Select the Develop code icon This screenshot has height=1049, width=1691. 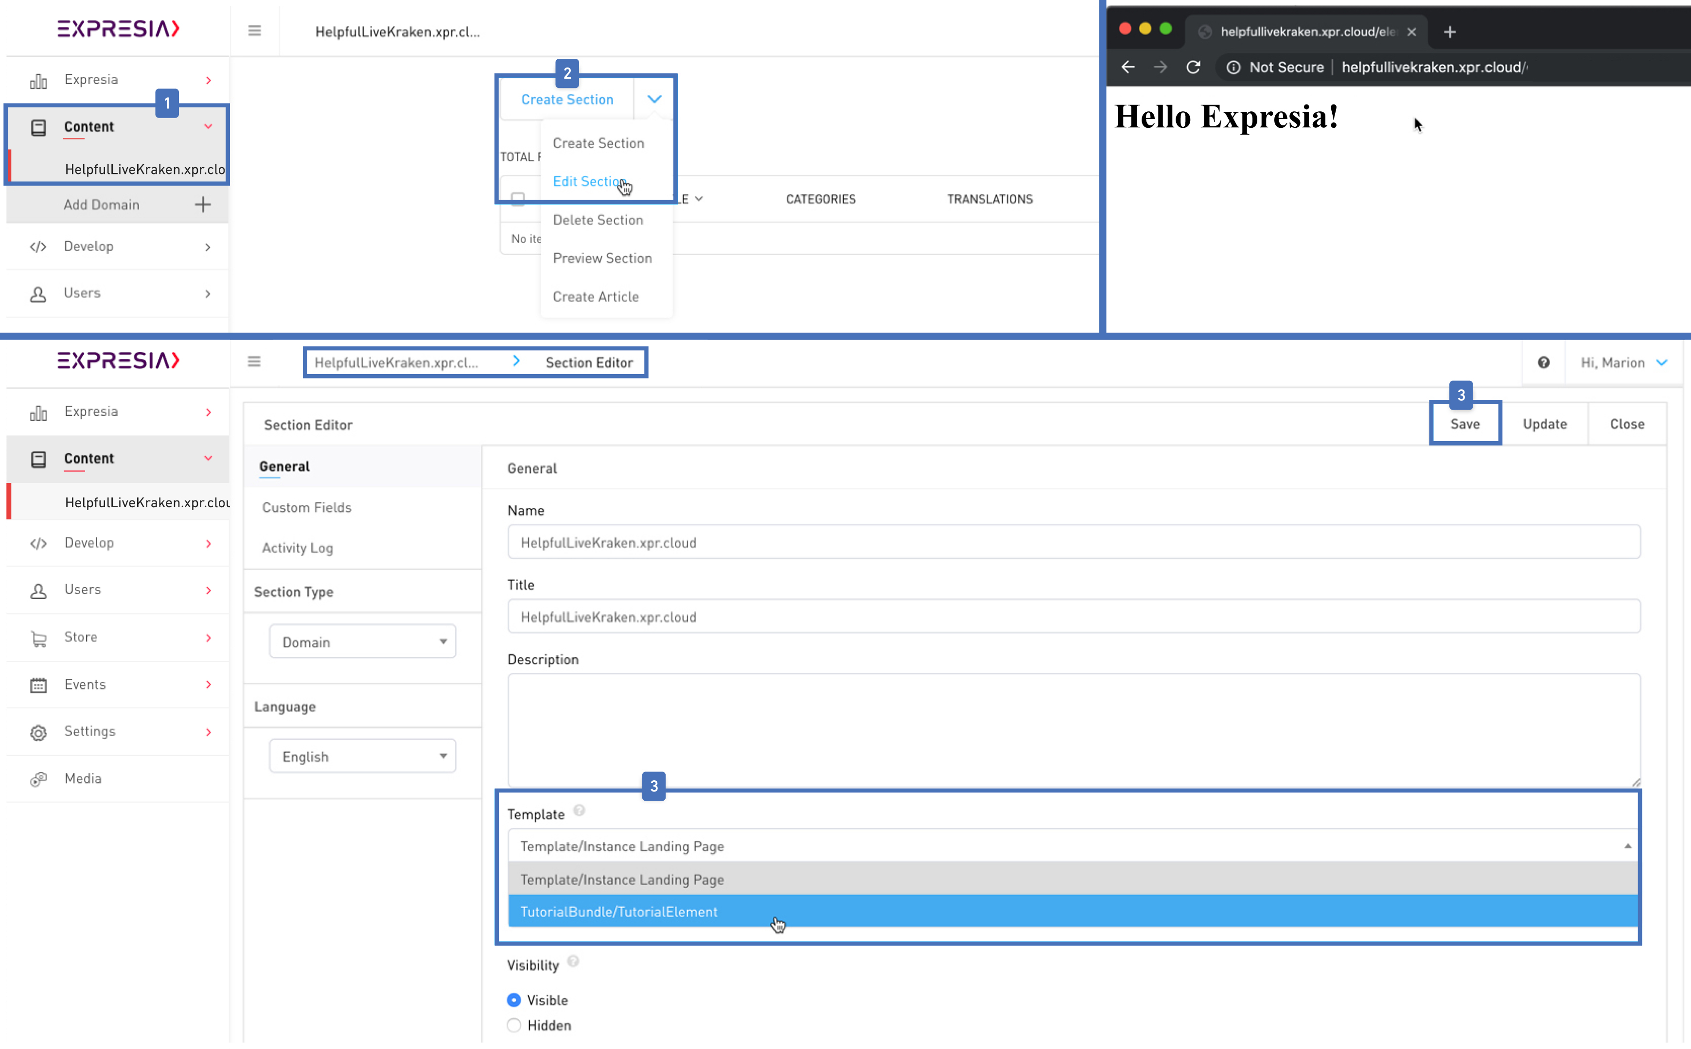(38, 543)
